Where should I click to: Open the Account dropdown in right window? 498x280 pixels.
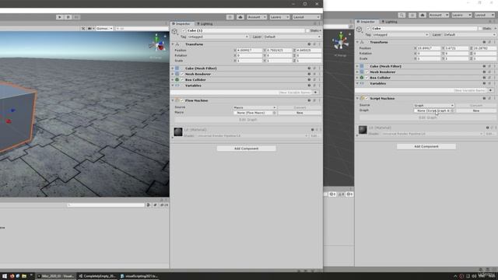(439, 15)
